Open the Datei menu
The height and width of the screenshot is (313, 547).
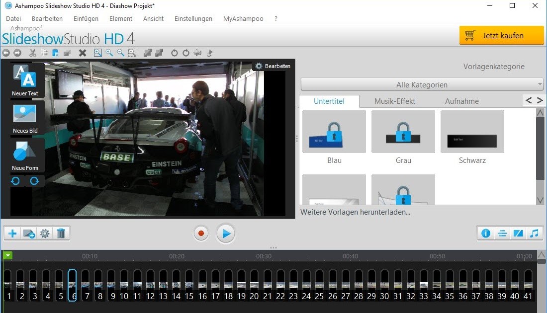click(13, 18)
